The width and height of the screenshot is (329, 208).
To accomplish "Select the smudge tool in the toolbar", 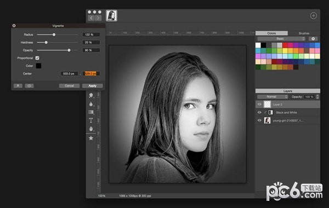I will coord(91,96).
